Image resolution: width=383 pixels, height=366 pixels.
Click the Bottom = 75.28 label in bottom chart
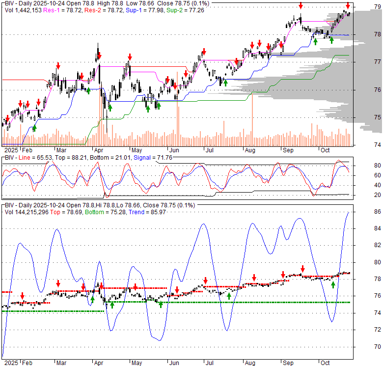click(x=105, y=212)
